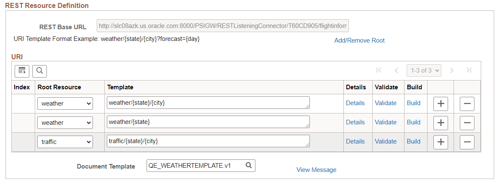Open the View Message link
Screen dimensions: 500x184
(316, 170)
